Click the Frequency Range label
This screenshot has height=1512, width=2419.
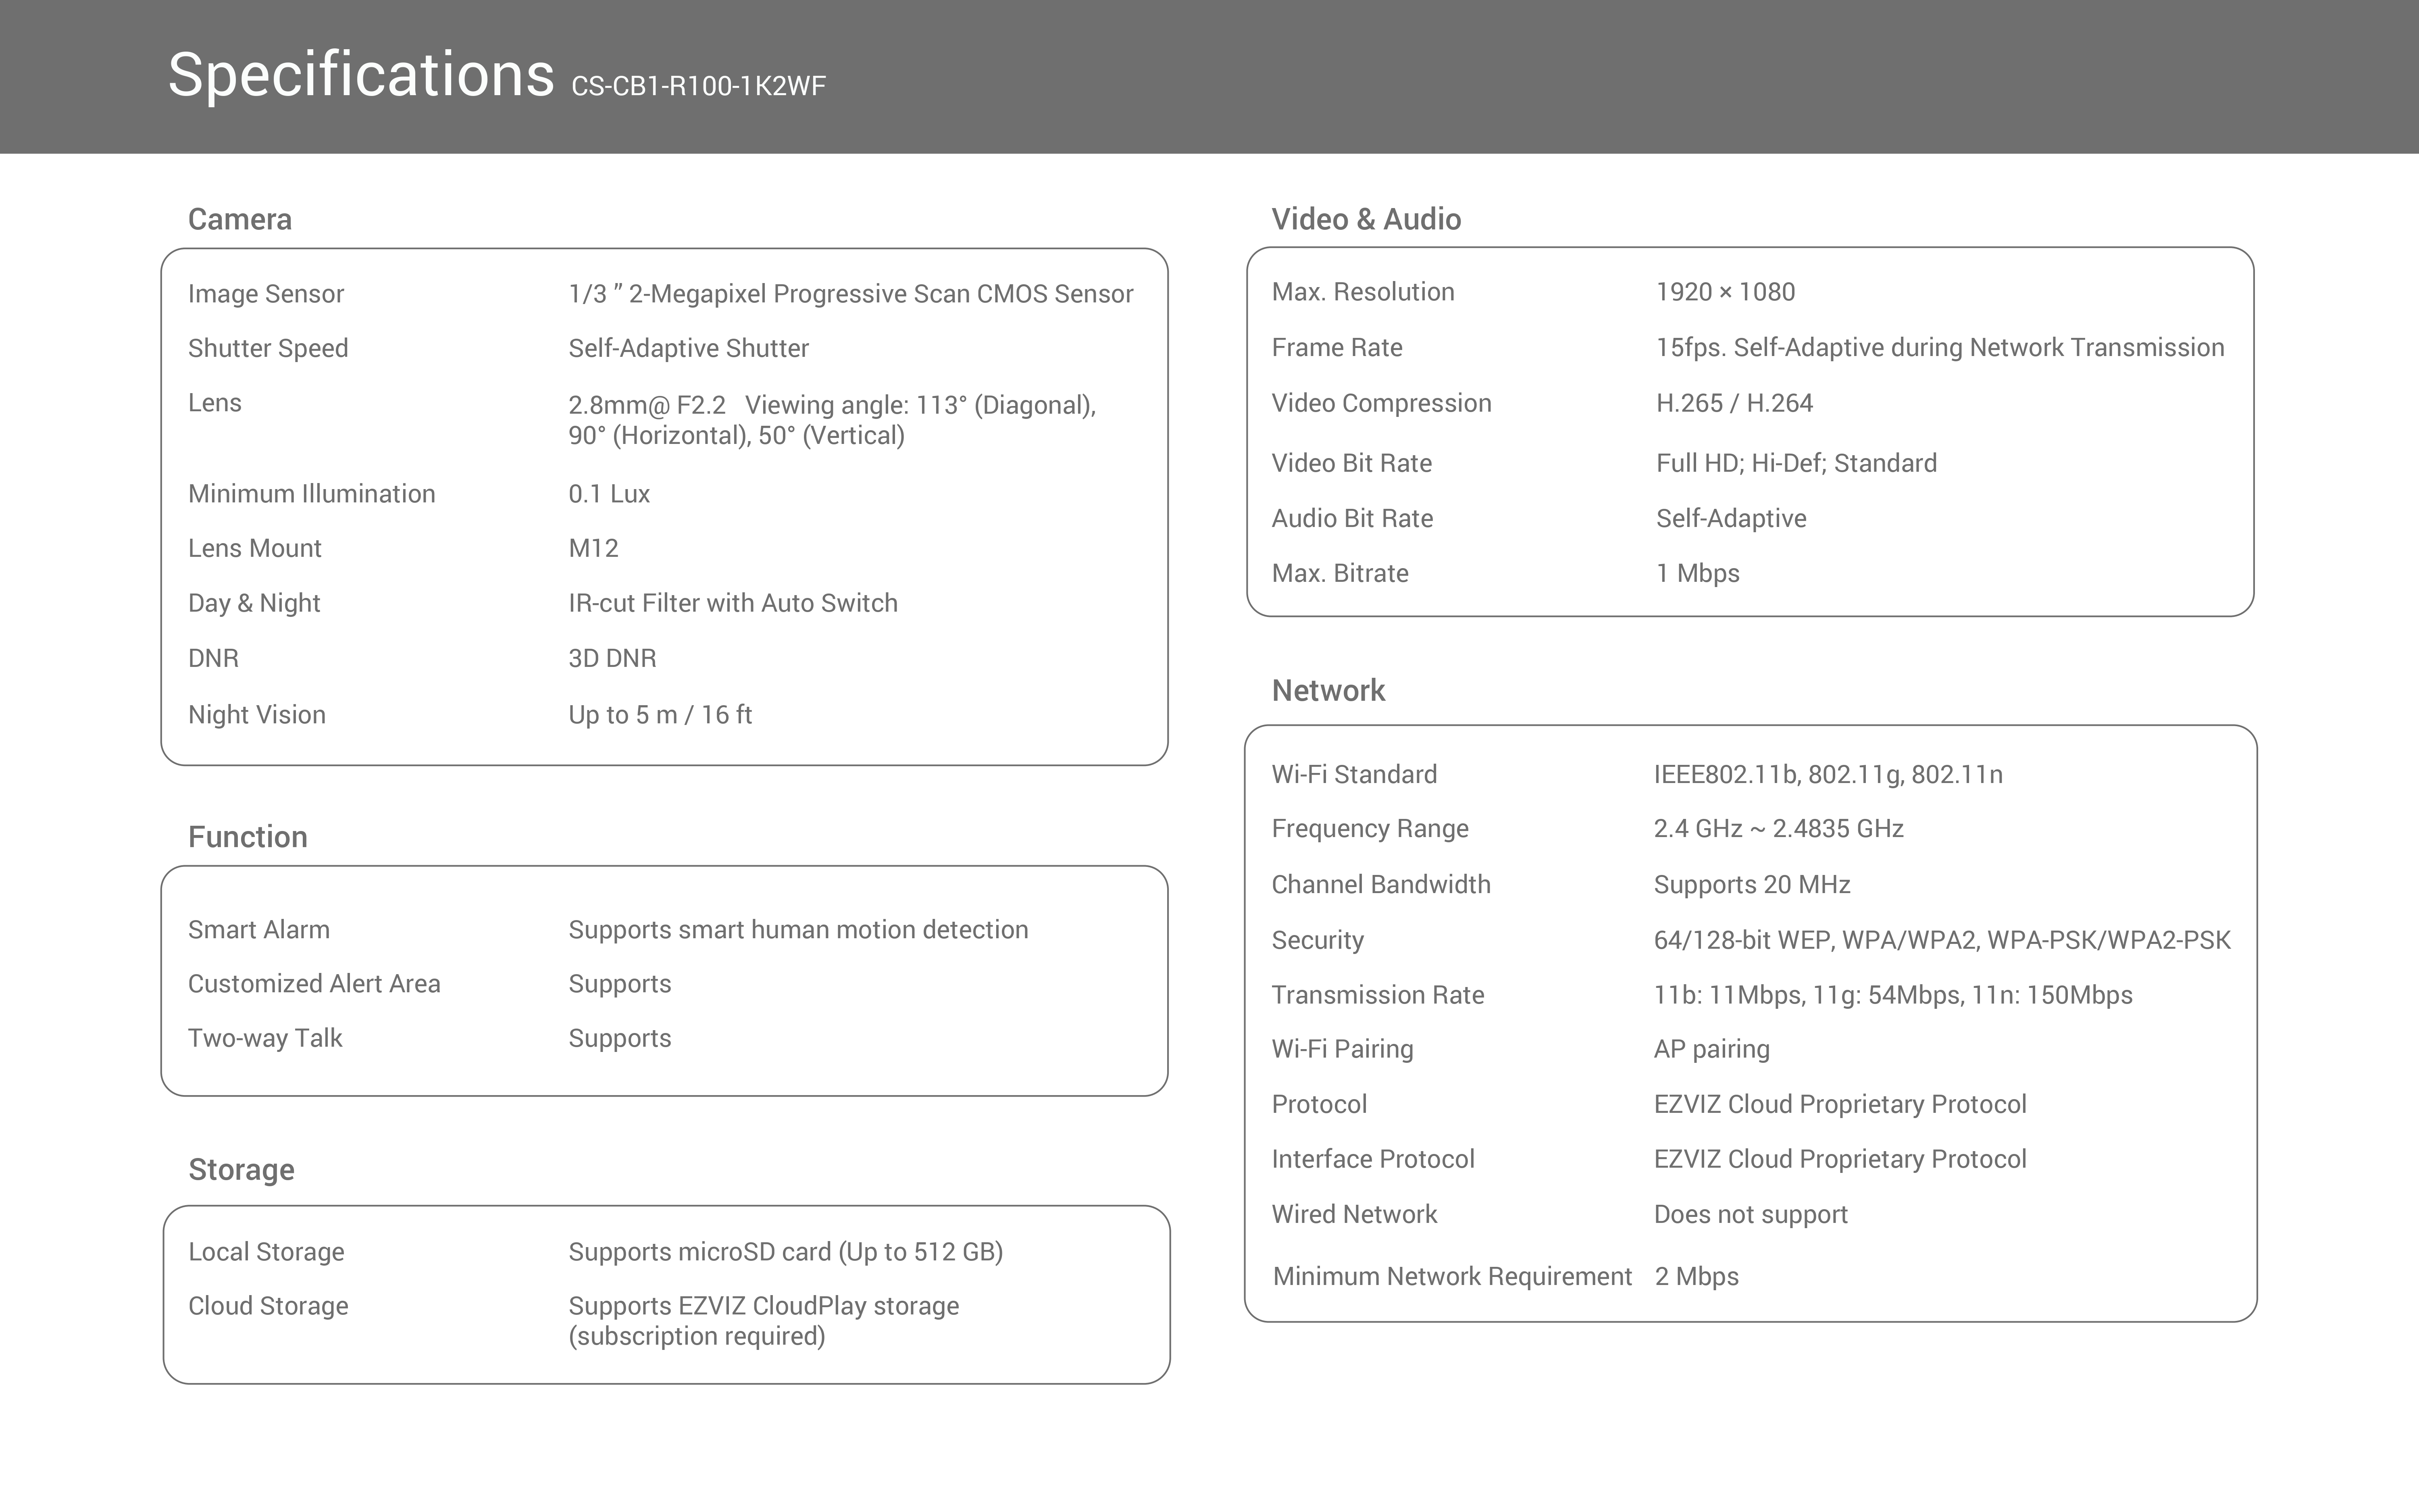pyautogui.click(x=1370, y=829)
